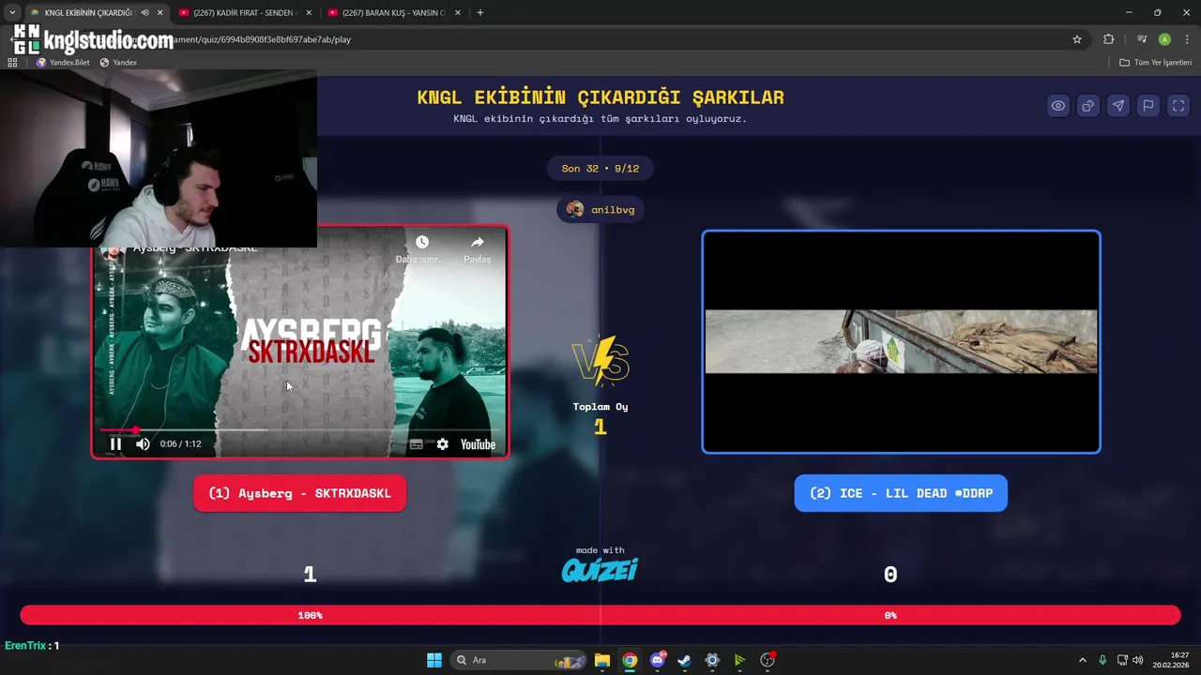Open the Quizei logo link
Screen dimensions: 1201x675
pyautogui.click(x=600, y=570)
